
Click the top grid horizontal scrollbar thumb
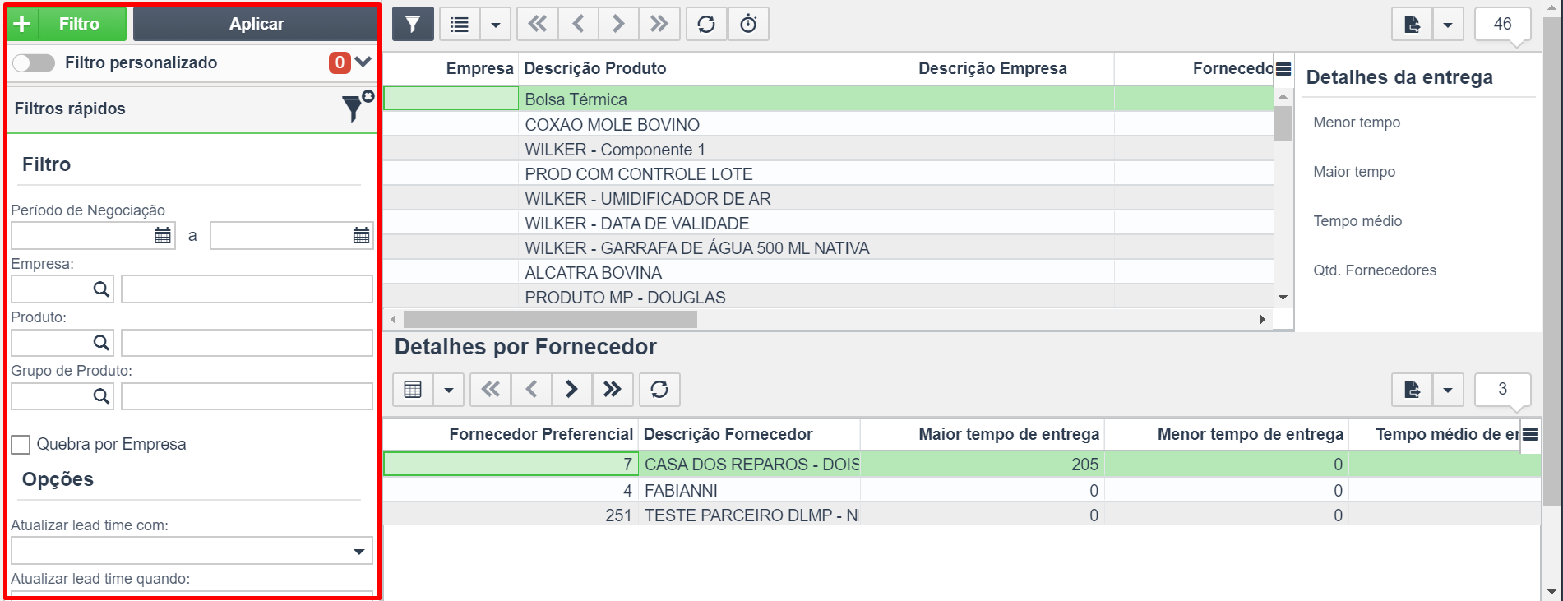[550, 319]
